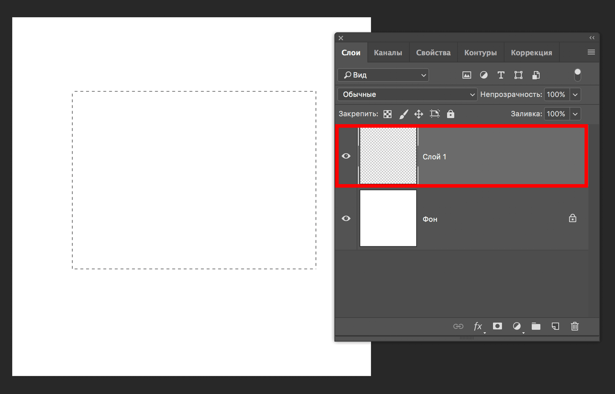The width and height of the screenshot is (615, 394).
Task: Open the Обычные blend mode dropdown
Action: pyautogui.click(x=407, y=95)
